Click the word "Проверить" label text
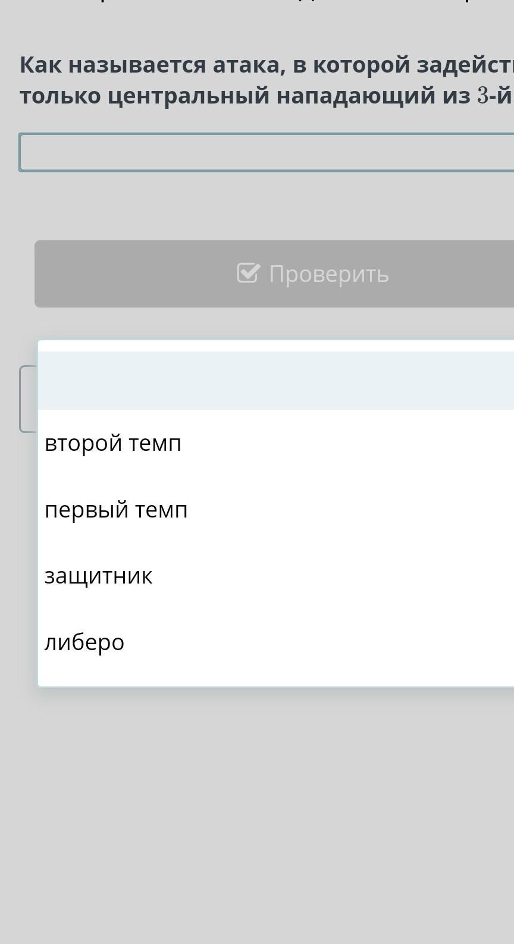 click(328, 274)
